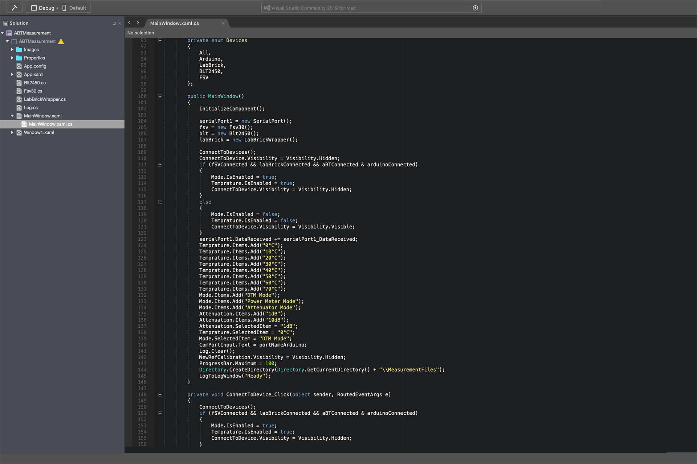The width and height of the screenshot is (697, 464).
Task: Click the update indicator icon in search bar
Action: 475,8
